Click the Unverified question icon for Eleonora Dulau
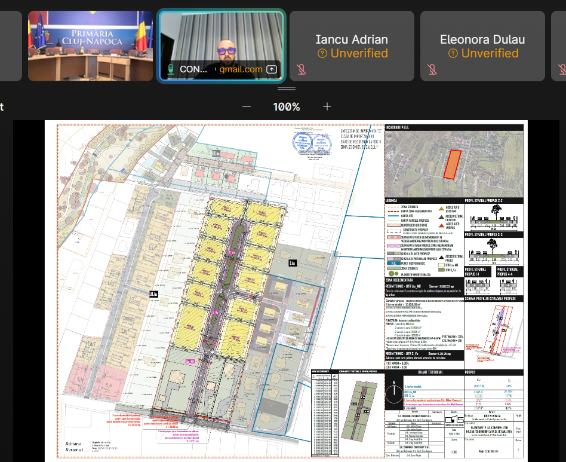 coord(453,53)
